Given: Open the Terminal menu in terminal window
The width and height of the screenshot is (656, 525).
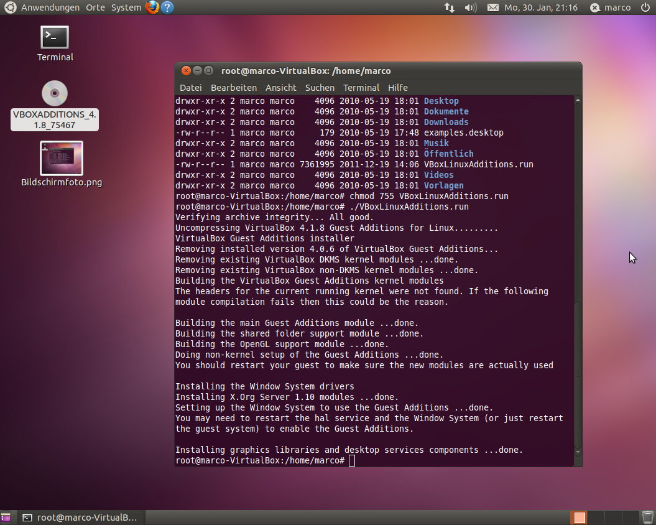Looking at the screenshot, I should pos(361,88).
